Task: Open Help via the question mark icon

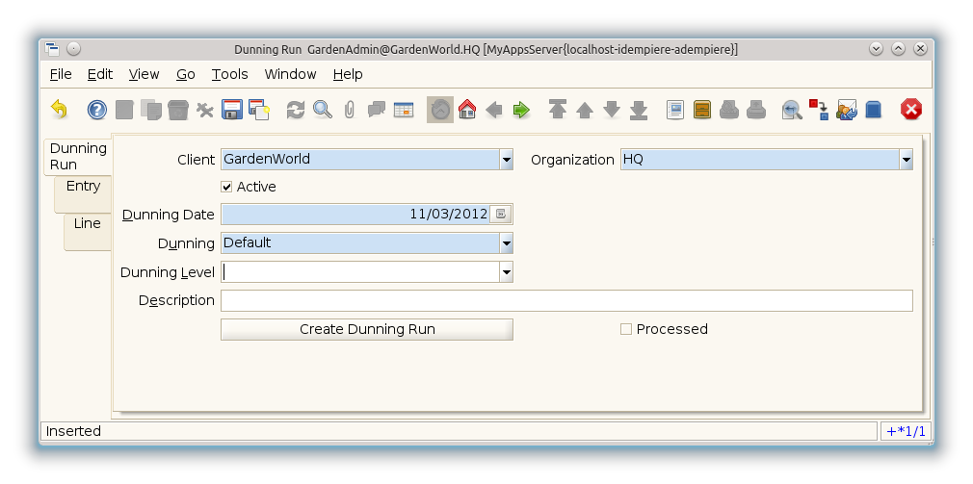Action: coord(97,110)
